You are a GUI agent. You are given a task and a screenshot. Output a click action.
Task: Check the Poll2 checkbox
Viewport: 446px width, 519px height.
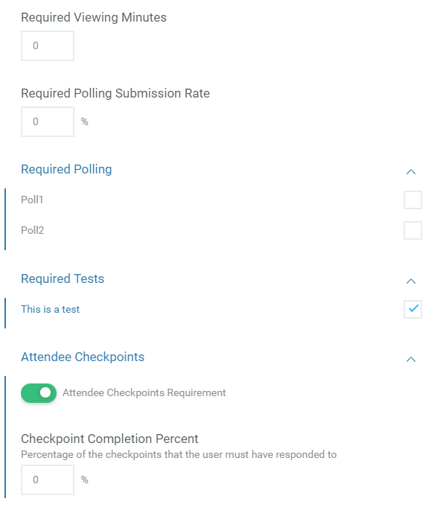click(x=412, y=230)
